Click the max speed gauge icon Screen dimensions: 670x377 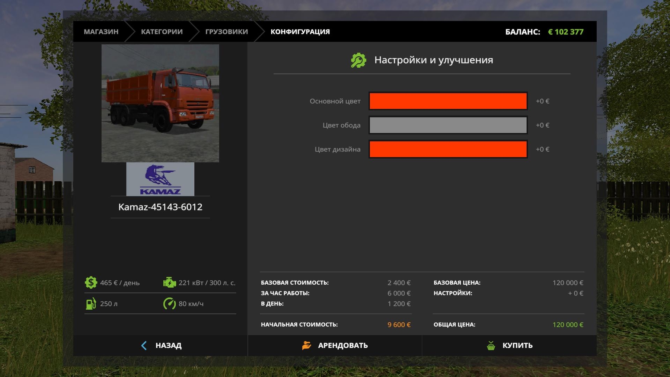tap(169, 304)
